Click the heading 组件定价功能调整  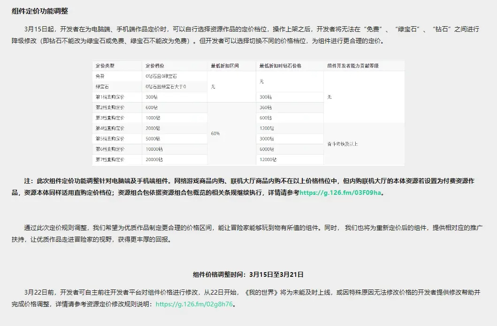pyautogui.click(x=40, y=11)
